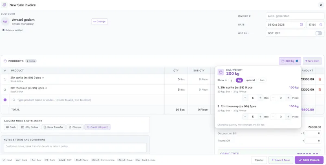Click Save & New button
326x165 pixels.
click(281, 160)
